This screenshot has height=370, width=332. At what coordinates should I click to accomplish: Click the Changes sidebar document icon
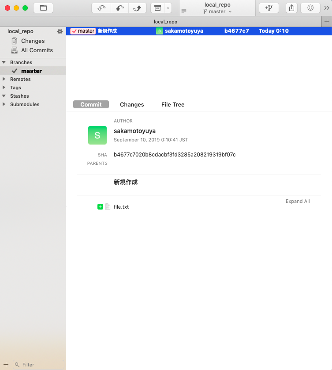pyautogui.click(x=15, y=41)
